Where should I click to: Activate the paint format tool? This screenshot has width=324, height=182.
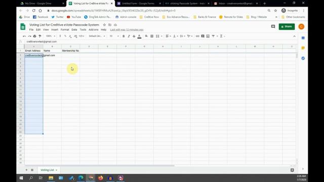pyautogui.click(x=40, y=36)
